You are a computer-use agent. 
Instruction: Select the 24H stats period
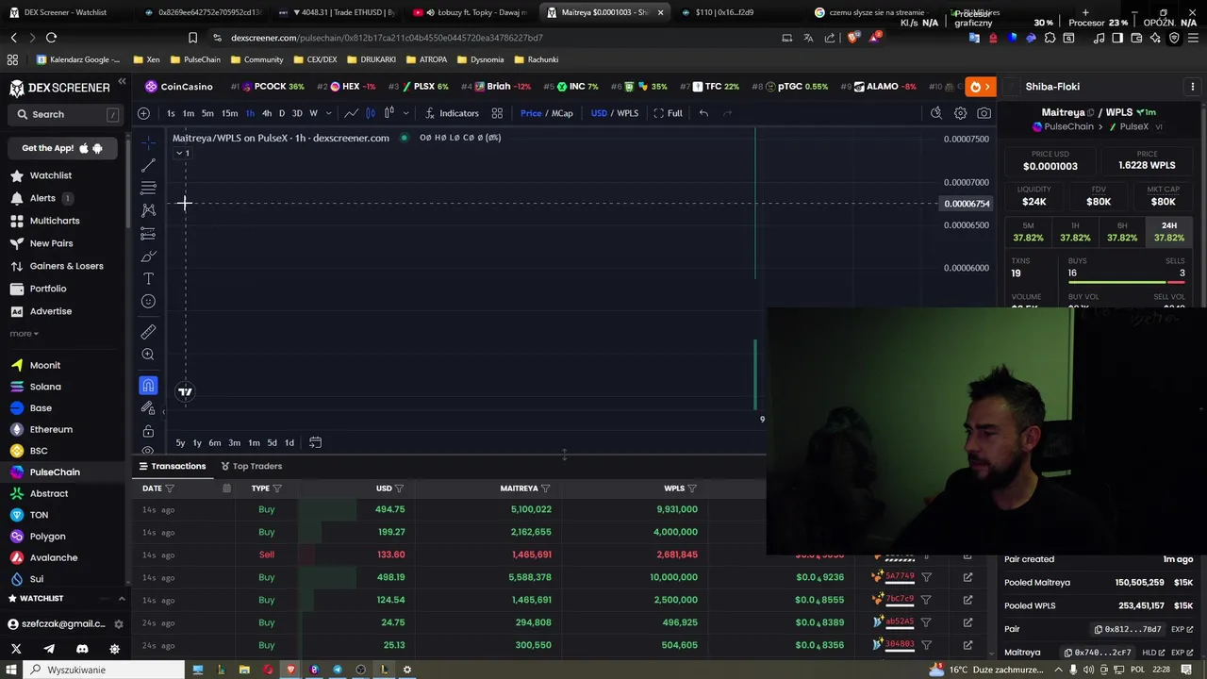pyautogui.click(x=1168, y=232)
